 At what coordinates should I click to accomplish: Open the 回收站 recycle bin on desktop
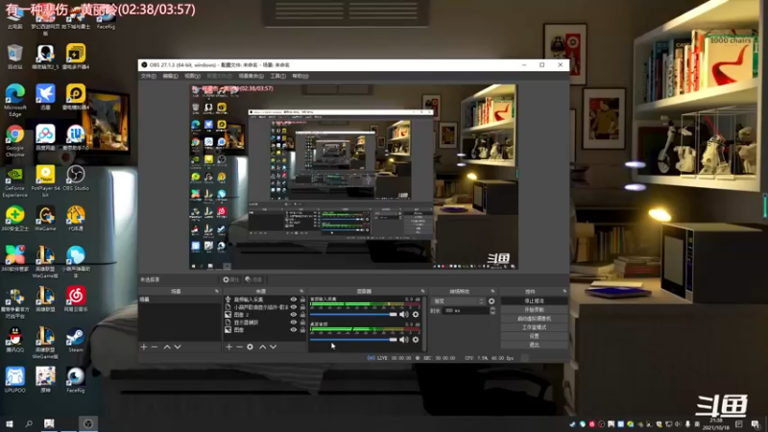(x=14, y=57)
